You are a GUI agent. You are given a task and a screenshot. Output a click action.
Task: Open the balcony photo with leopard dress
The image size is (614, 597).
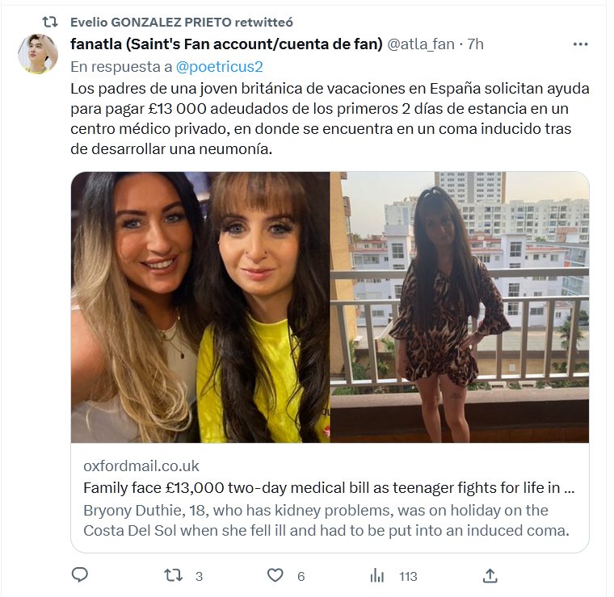460,307
